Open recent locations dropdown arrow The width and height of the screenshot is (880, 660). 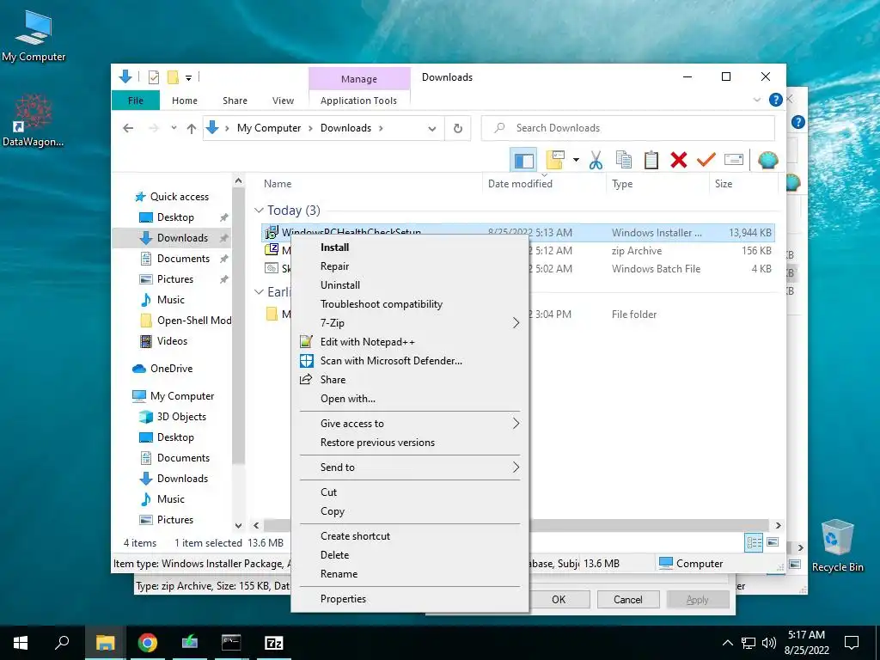174,128
